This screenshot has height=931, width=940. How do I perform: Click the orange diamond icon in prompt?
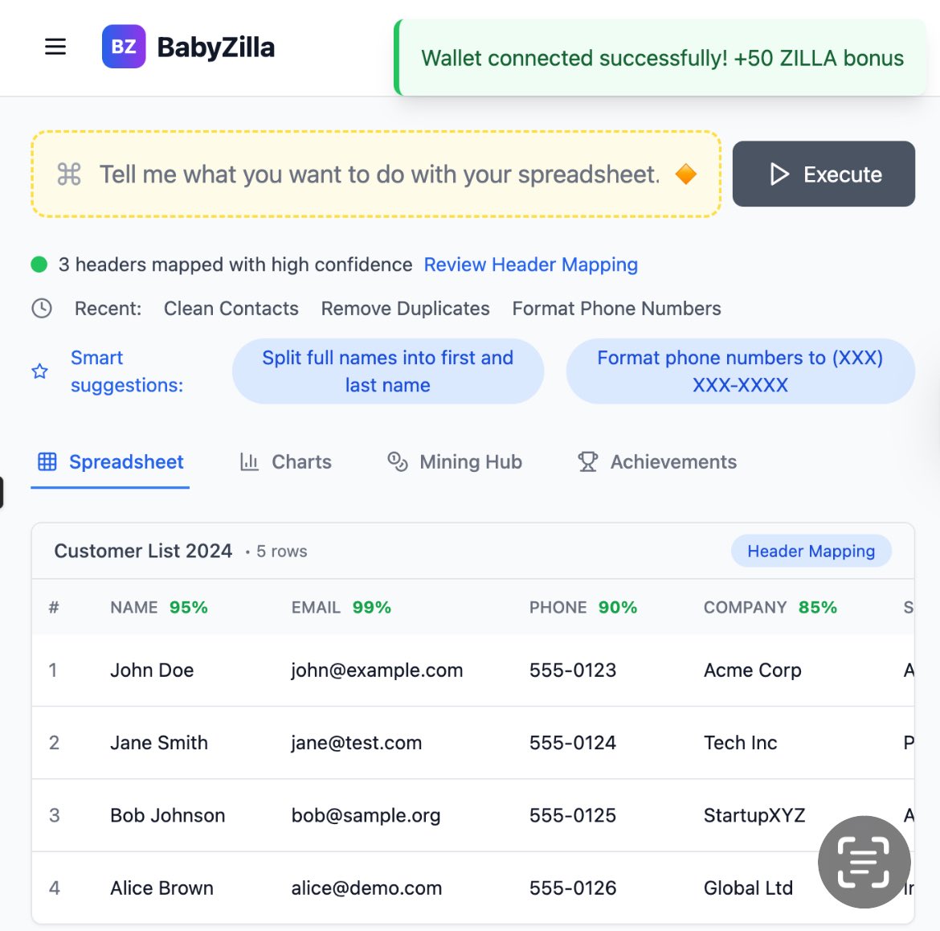pos(686,174)
